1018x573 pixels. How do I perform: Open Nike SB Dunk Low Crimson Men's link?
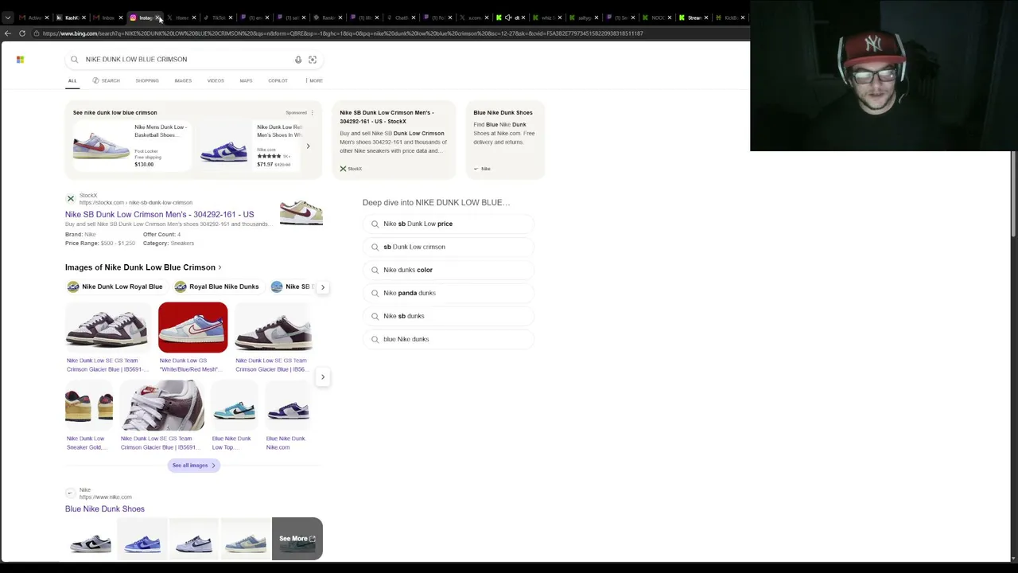click(x=160, y=215)
